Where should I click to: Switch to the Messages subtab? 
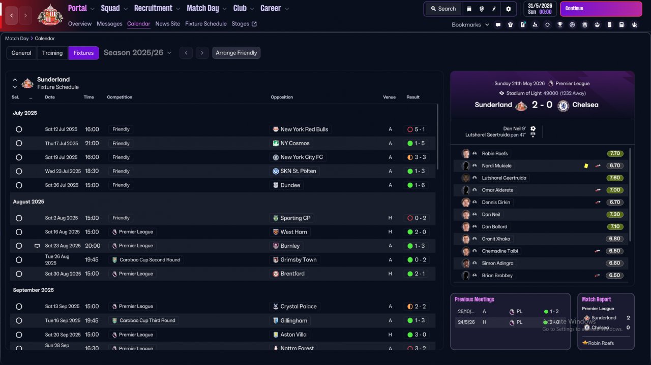point(109,24)
